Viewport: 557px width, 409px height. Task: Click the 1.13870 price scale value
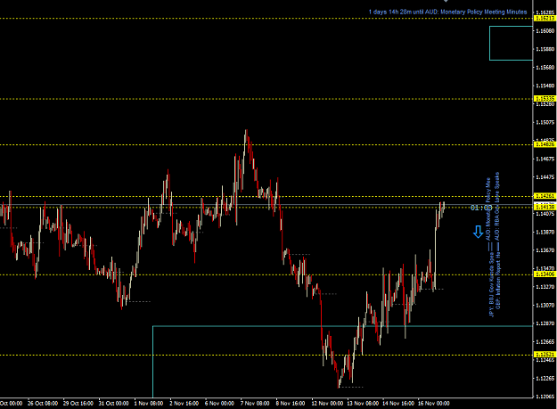(545, 233)
